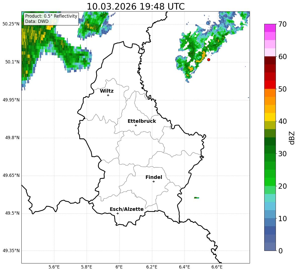
Task: Click the 40 tick on the colorbar
Action: pyautogui.click(x=282, y=121)
